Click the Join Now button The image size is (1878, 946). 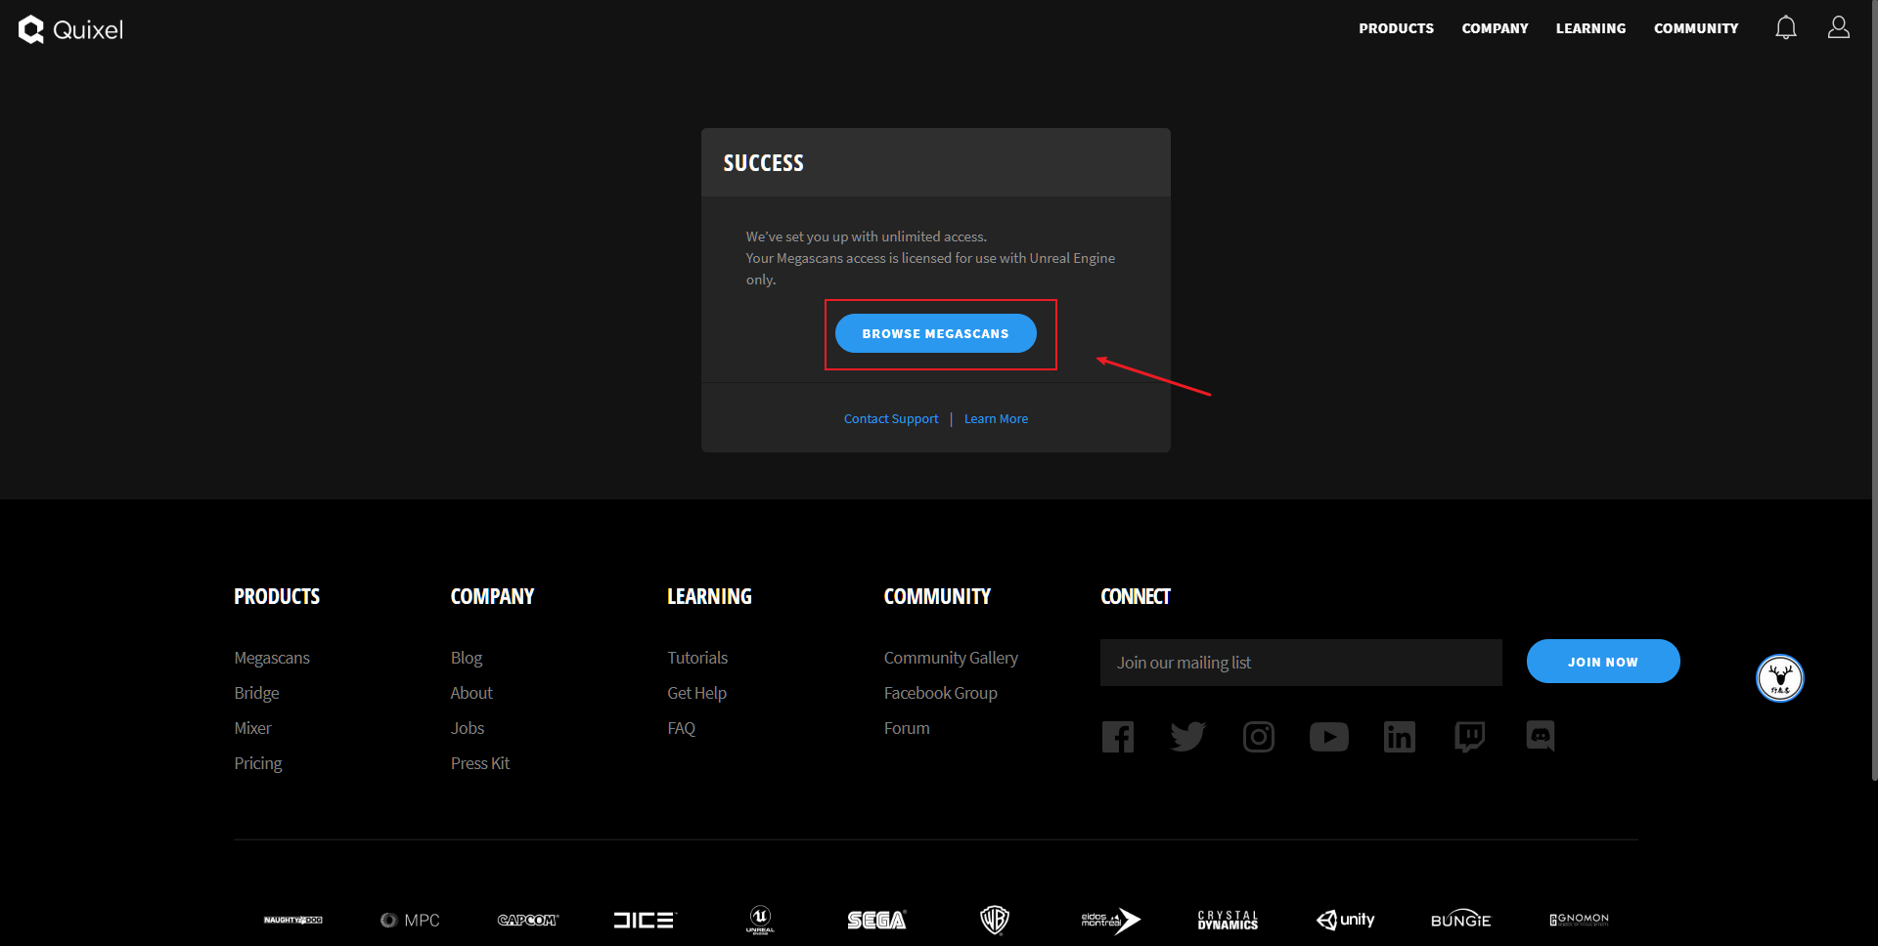(x=1603, y=662)
